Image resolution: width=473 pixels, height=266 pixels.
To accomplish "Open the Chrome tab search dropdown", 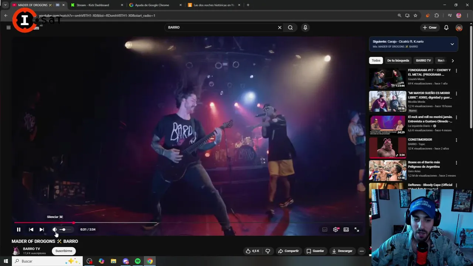I will (5, 5).
